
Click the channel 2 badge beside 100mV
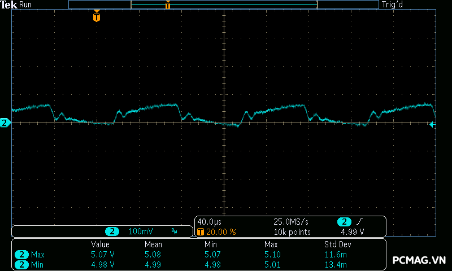coord(113,232)
